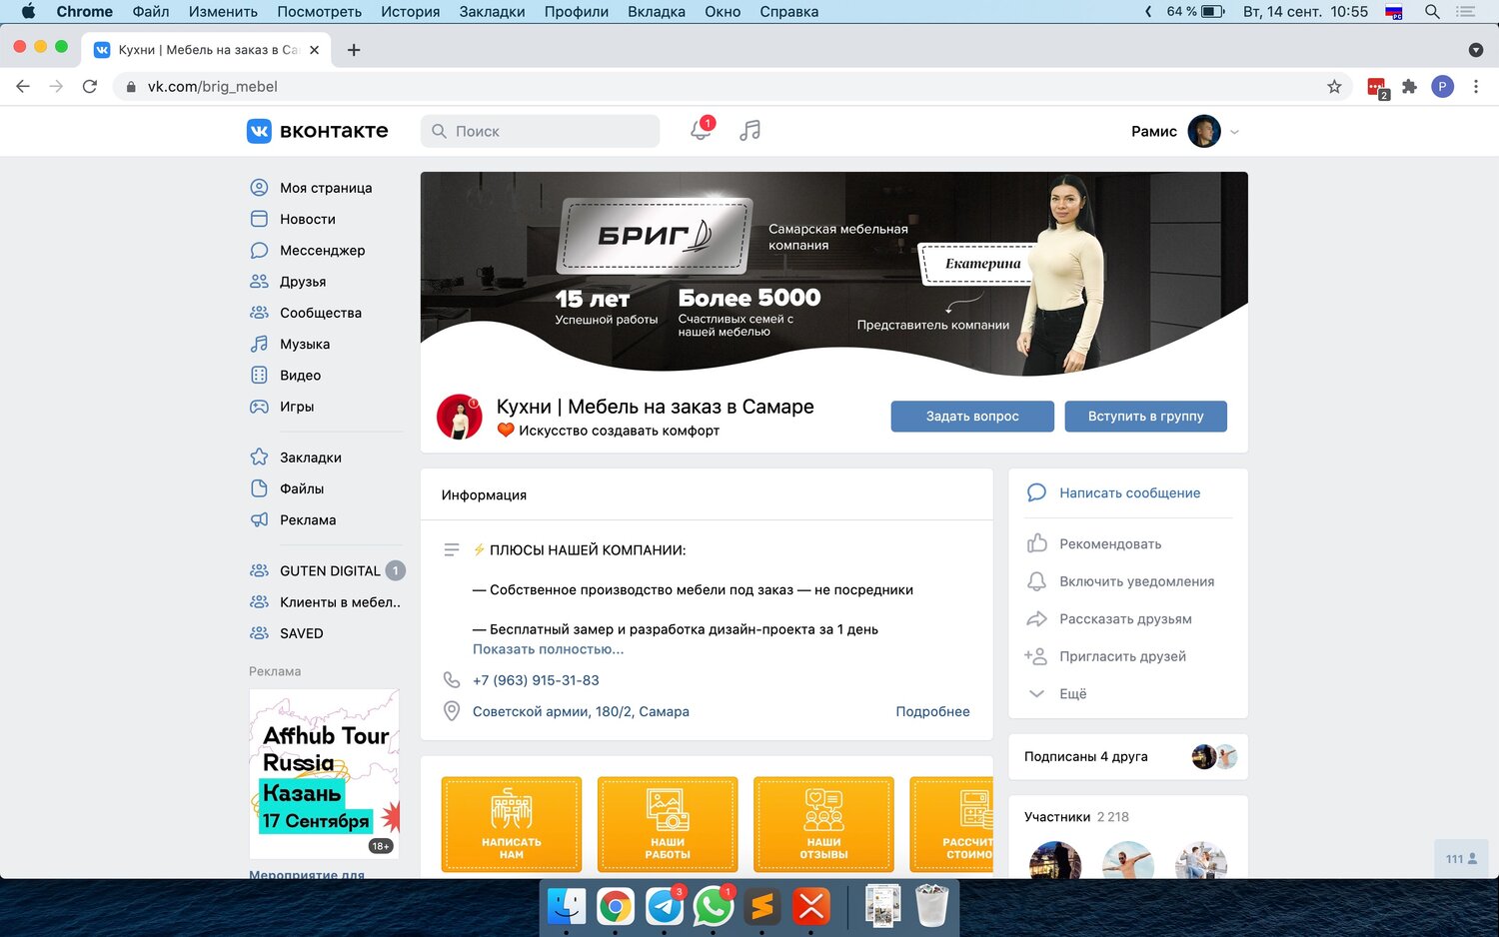Image resolution: width=1499 pixels, height=937 pixels.
Task: Open the red Chrome extension with badge 2
Action: click(x=1377, y=88)
